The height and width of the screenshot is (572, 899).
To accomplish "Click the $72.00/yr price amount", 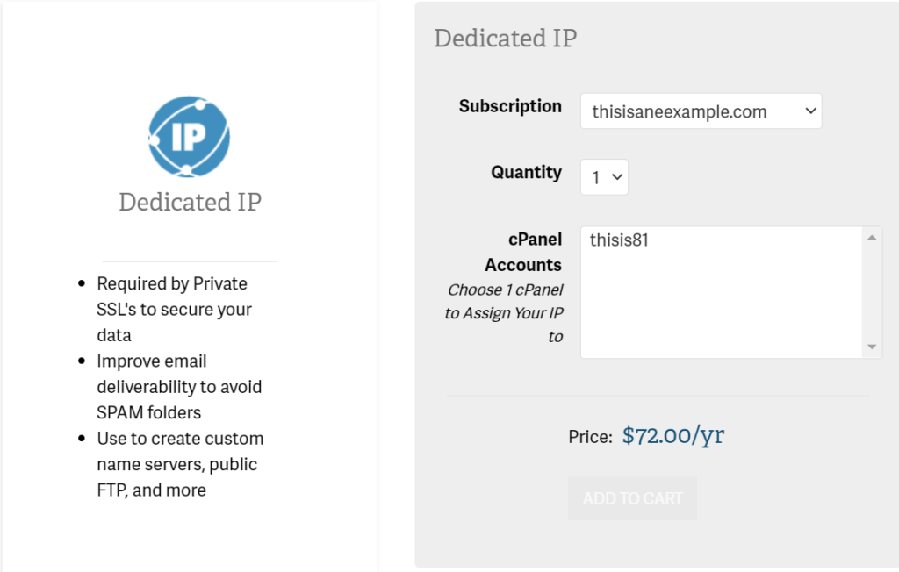I will click(x=673, y=436).
